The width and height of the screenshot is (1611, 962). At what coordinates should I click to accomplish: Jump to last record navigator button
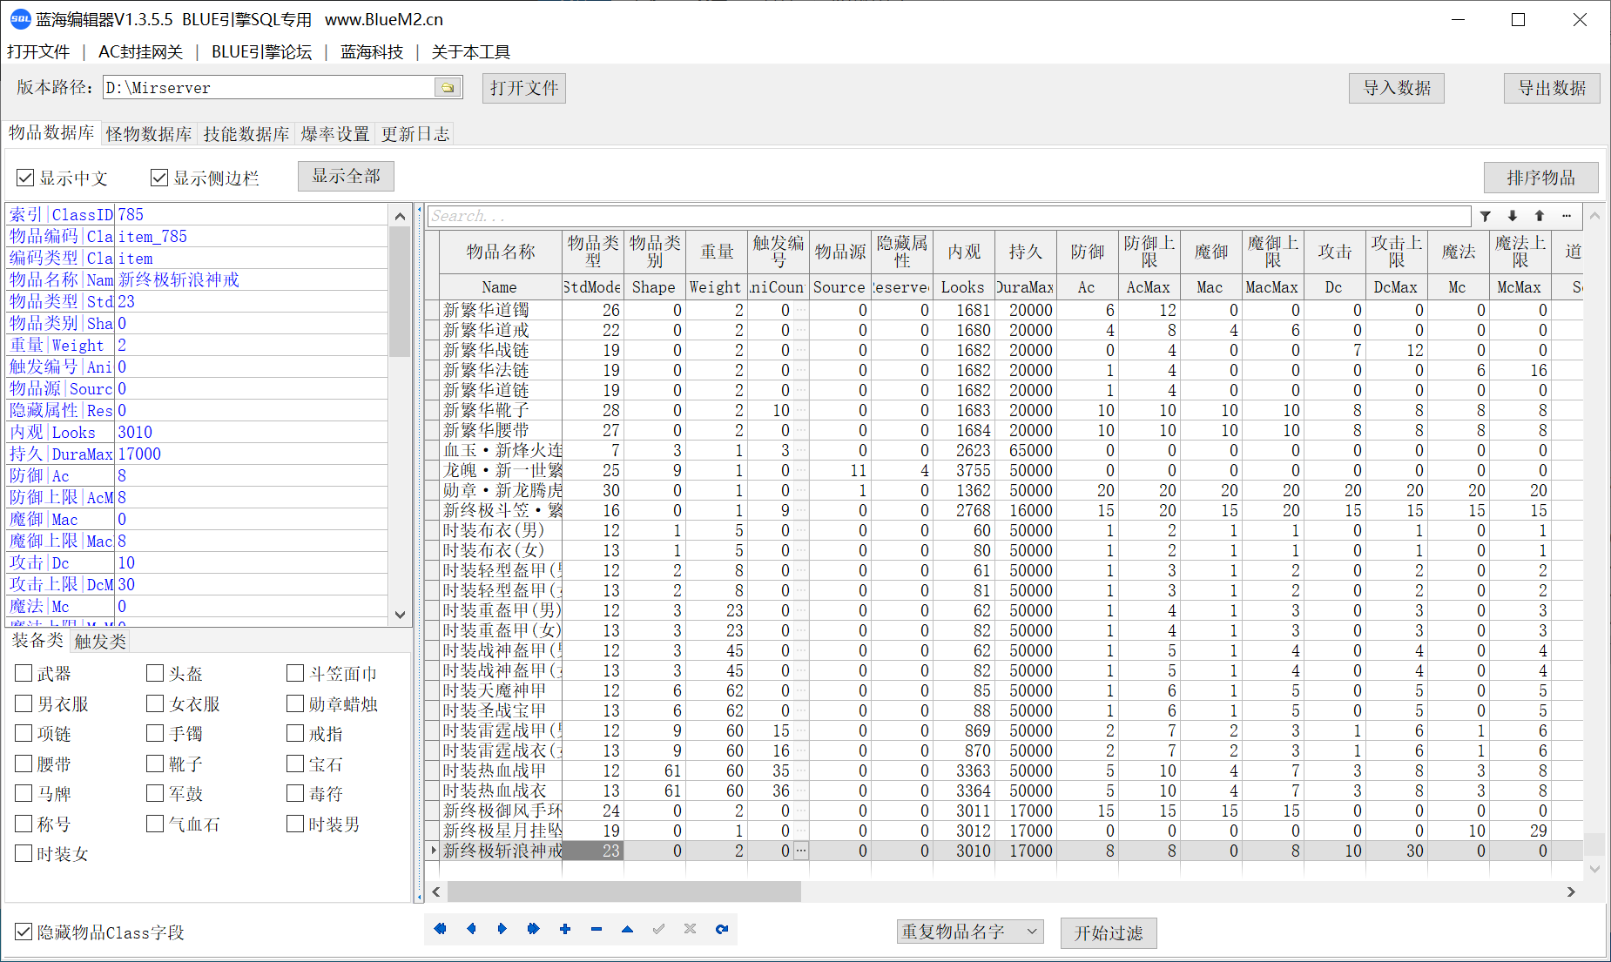coord(534,929)
